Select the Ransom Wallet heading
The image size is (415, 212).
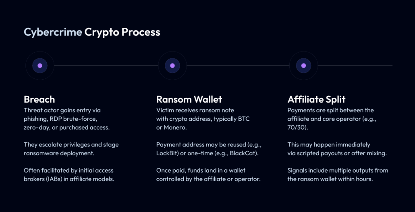[189, 99]
